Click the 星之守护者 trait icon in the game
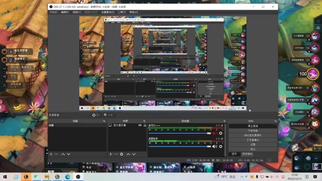This screenshot has width=322, height=181. 4,51
